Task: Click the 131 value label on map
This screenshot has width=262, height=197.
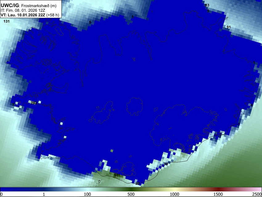Action: coord(6,21)
